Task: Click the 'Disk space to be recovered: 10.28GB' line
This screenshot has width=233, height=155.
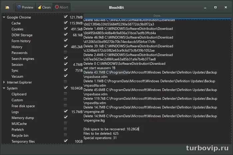Action: [111, 129]
